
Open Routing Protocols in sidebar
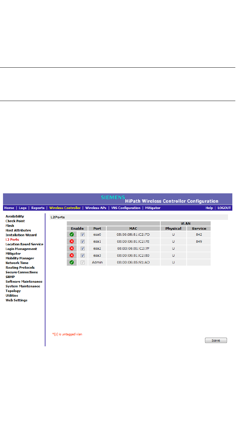[x=20, y=268]
